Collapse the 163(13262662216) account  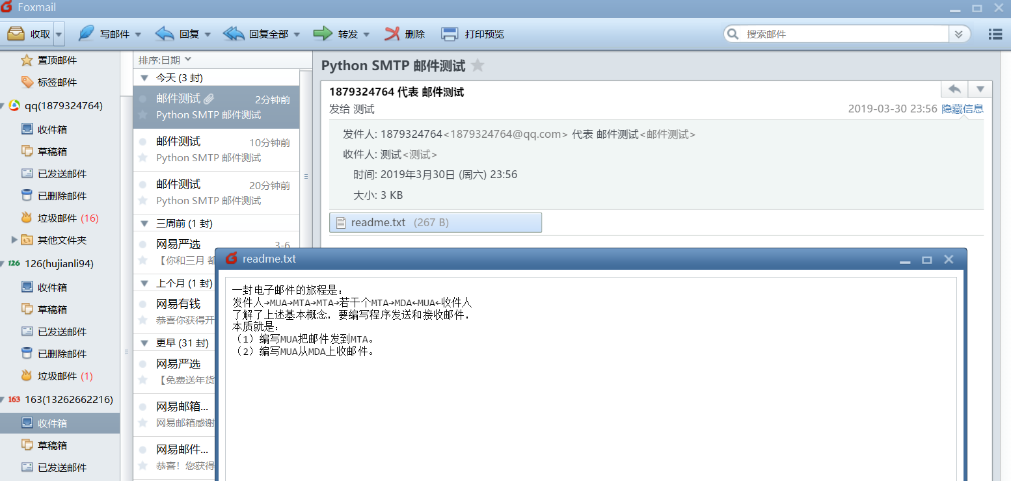point(3,400)
